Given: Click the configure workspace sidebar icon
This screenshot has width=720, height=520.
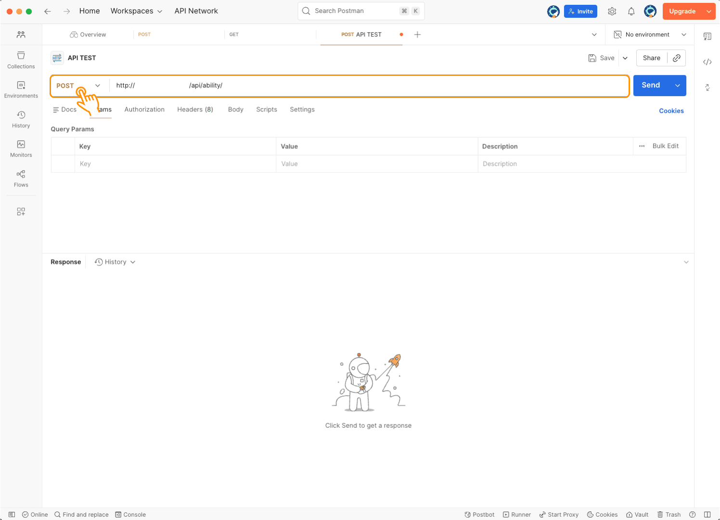Looking at the screenshot, I should tap(21, 211).
